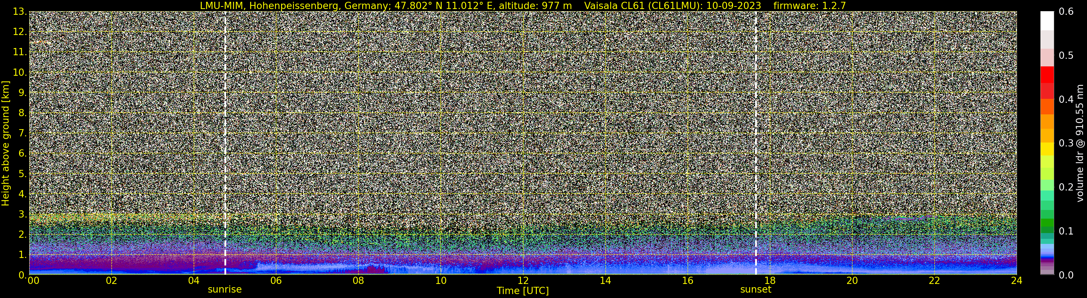
Task: Click the '0.4' colorbar tick label
Action: (x=1066, y=100)
